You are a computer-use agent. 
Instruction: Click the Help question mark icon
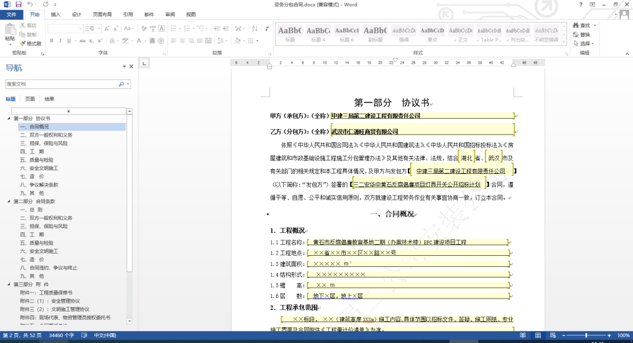tap(581, 5)
